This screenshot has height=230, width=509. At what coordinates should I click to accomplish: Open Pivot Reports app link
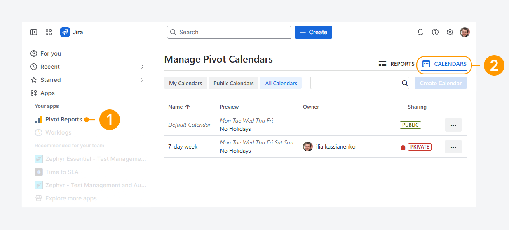pyautogui.click(x=63, y=119)
